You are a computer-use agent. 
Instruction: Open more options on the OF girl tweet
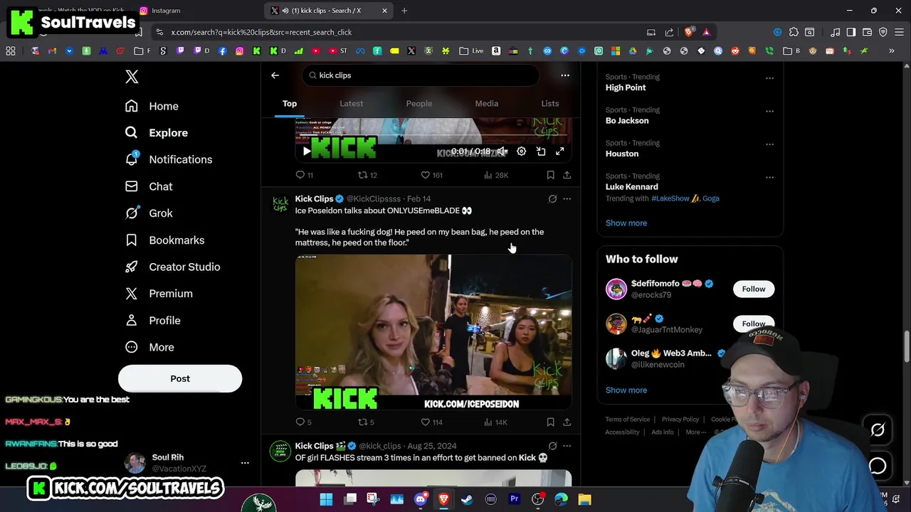(567, 446)
